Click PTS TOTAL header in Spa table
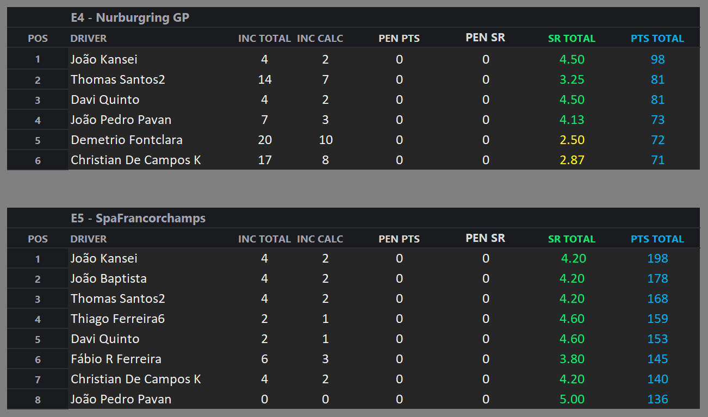708x417 pixels. [x=657, y=239]
